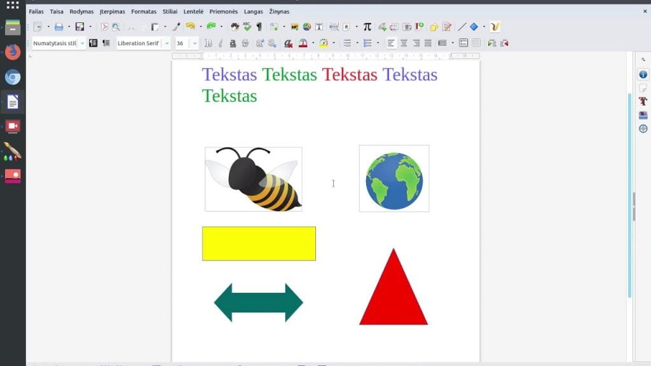
Task: Open sidebar Navigator compass icon
Action: click(643, 128)
